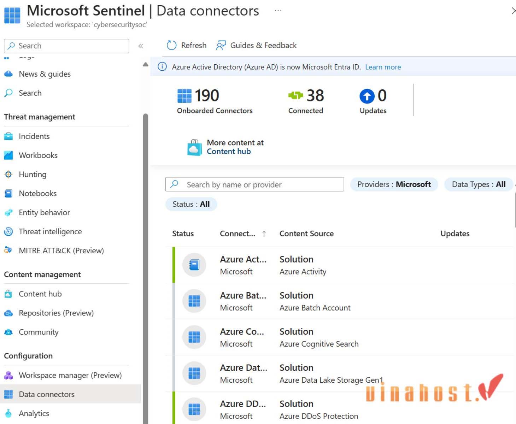Click the News & guides cloud icon
516x424 pixels.
(8, 74)
